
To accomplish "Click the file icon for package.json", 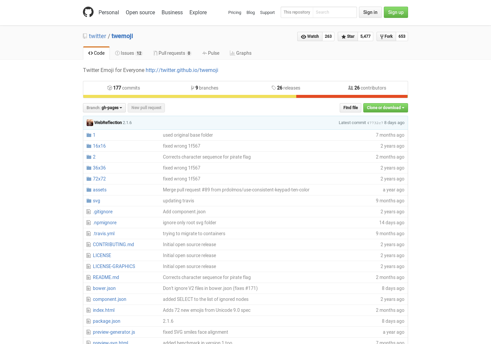I will 89,321.
